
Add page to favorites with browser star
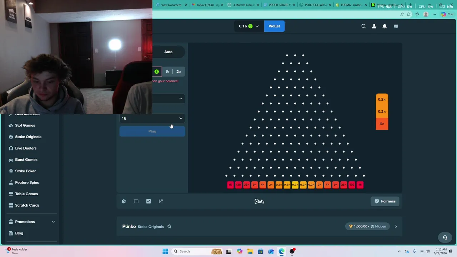point(409,14)
